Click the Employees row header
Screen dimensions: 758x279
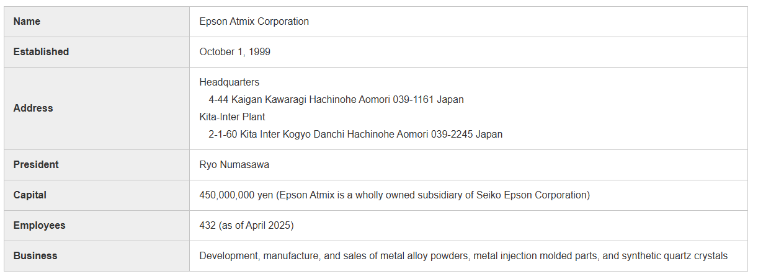pos(39,226)
